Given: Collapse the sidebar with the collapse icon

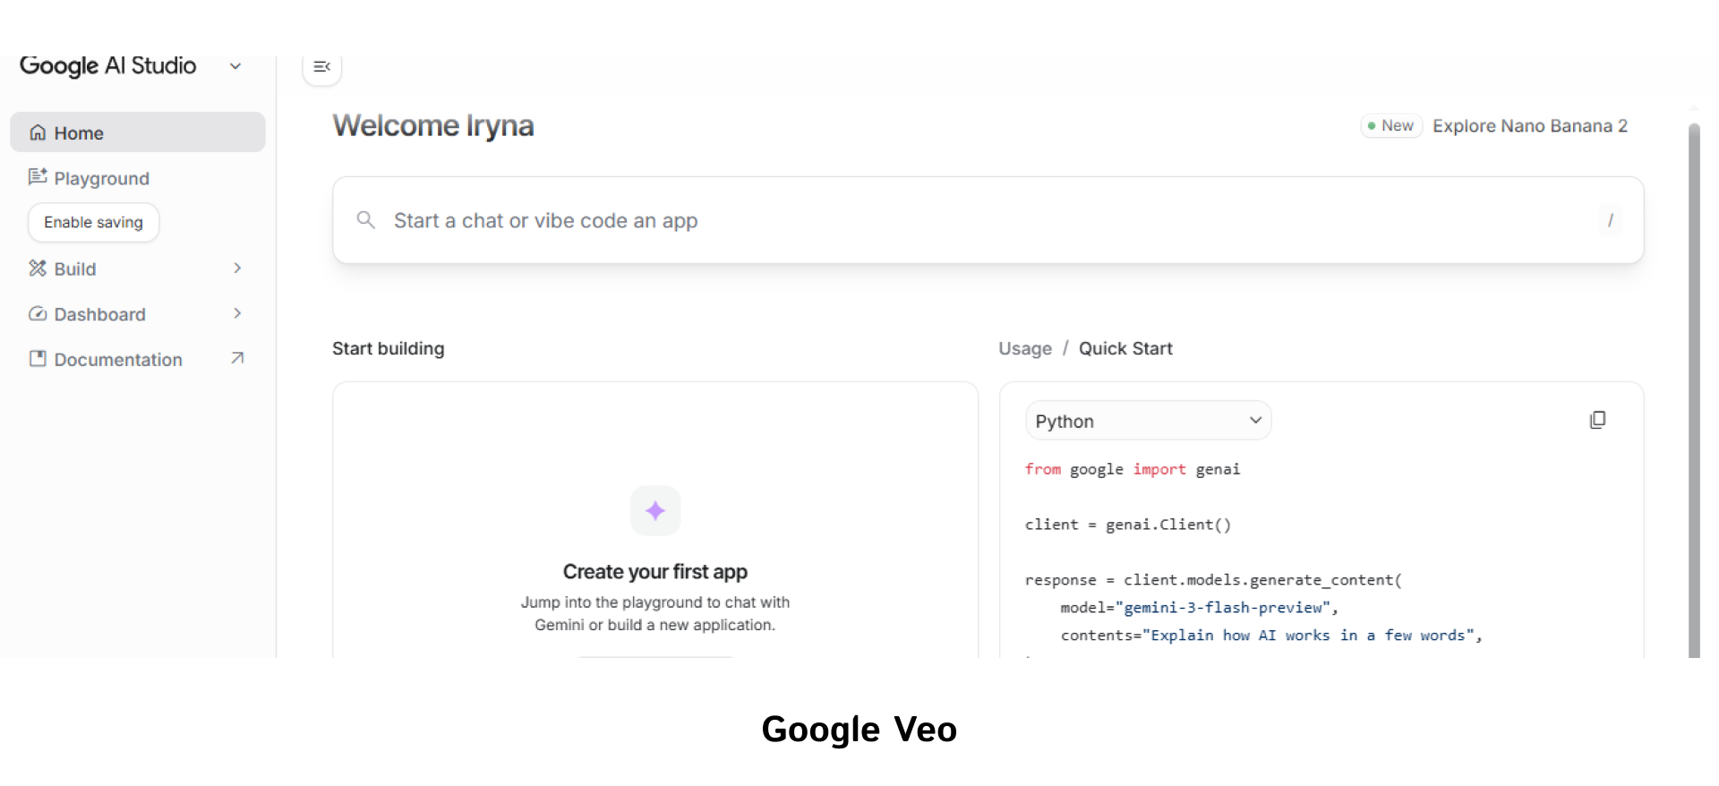Looking at the screenshot, I should pos(321,65).
